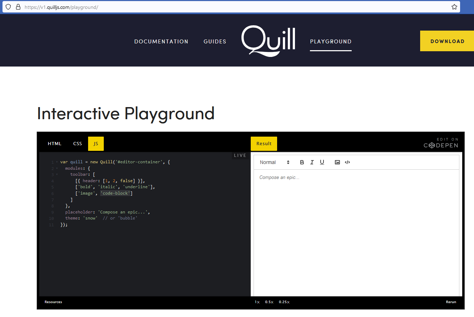Image resolution: width=474 pixels, height=317 pixels.
Task: Switch to the CSS tab
Action: pyautogui.click(x=78, y=144)
